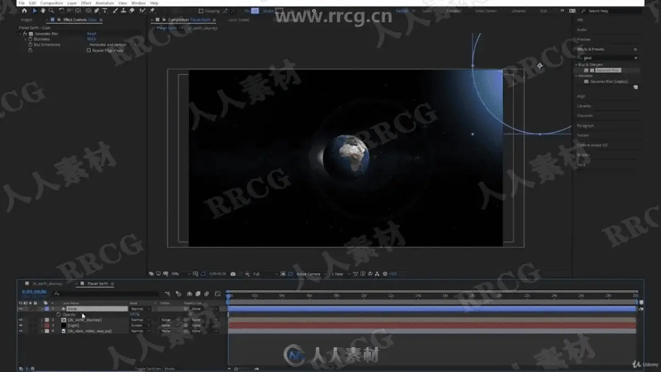Click Toggle Switches / Modes button
Viewport: 661px width, 372px height.
(155, 368)
